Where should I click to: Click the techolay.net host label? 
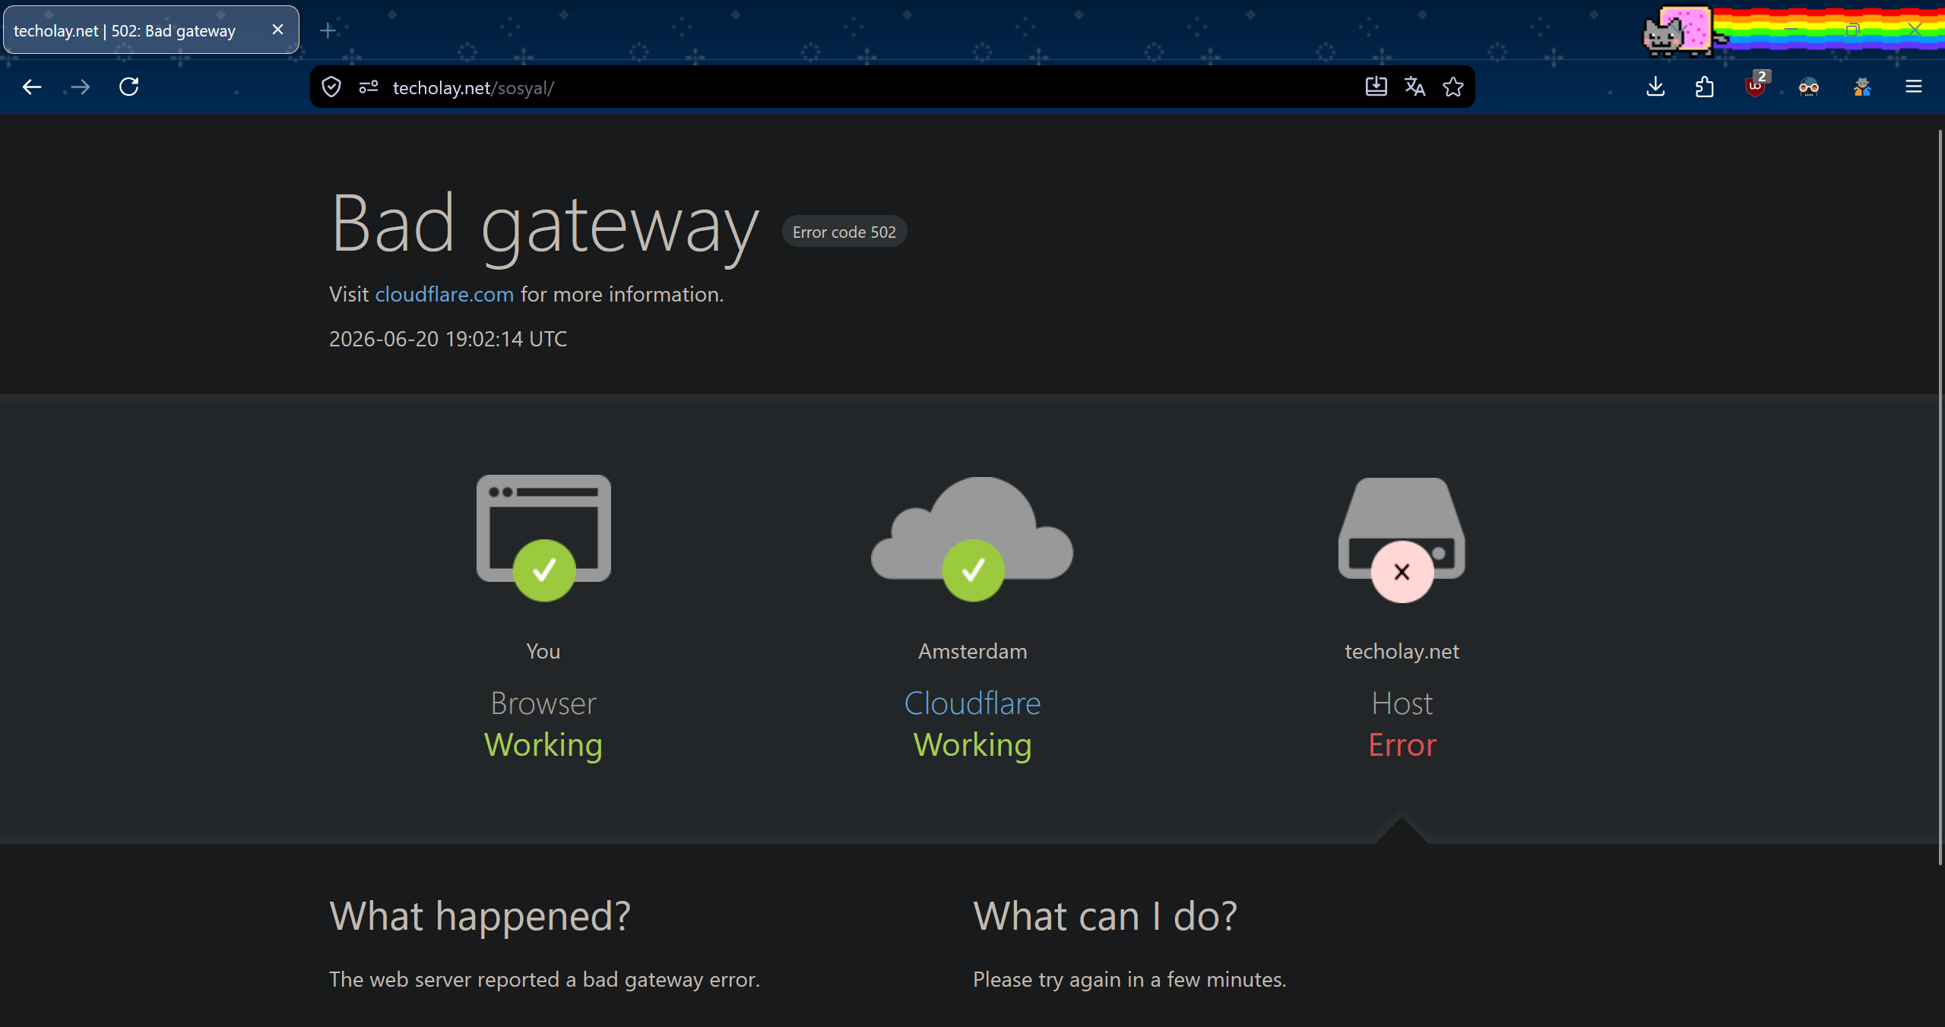1402,652
